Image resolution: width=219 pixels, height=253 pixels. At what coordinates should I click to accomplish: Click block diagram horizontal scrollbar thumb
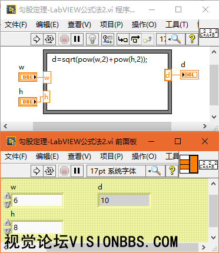click(x=102, y=126)
